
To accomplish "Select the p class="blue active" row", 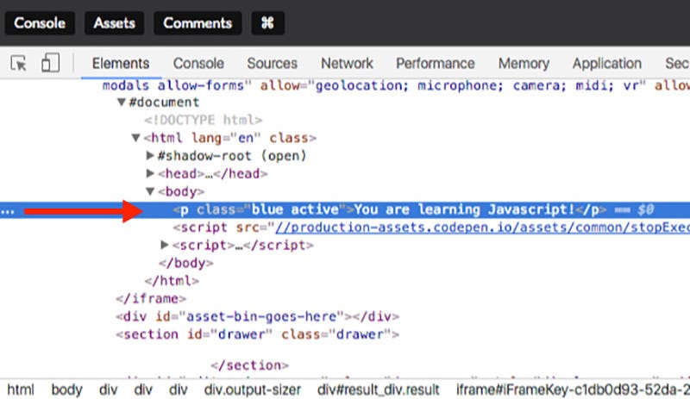I will pyautogui.click(x=345, y=209).
